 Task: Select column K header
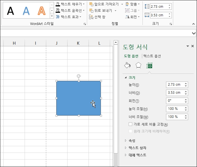78,43
